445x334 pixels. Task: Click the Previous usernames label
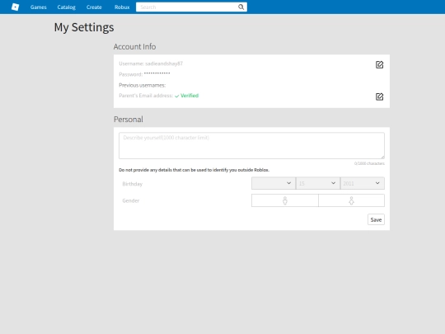tap(143, 85)
